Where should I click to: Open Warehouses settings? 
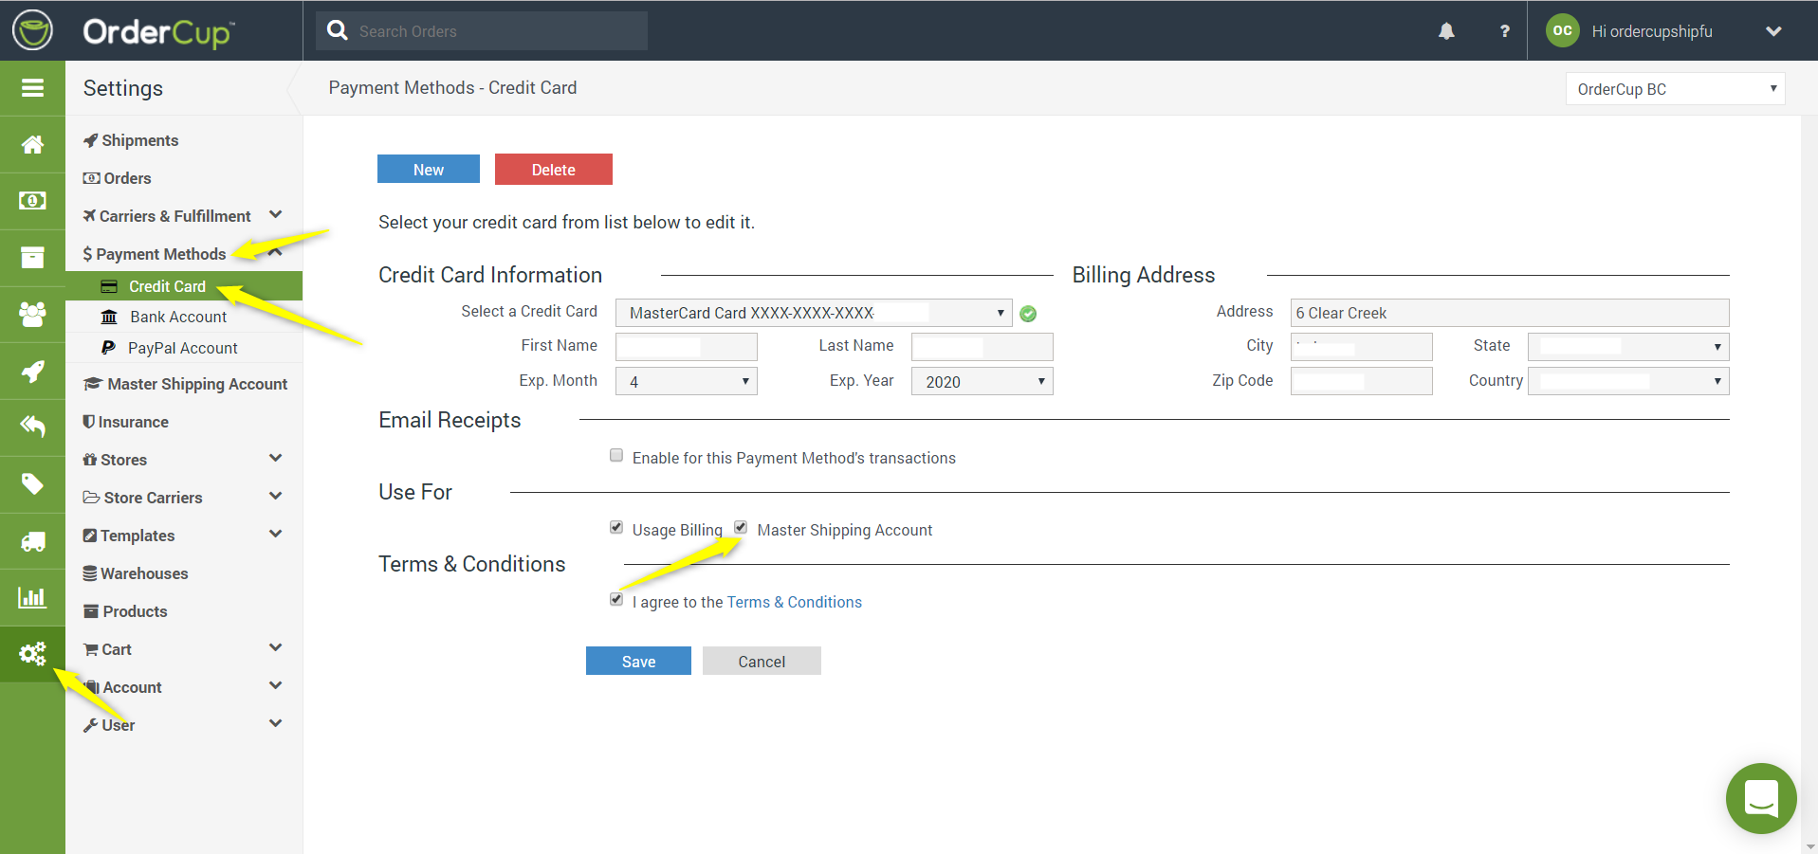[x=136, y=573]
